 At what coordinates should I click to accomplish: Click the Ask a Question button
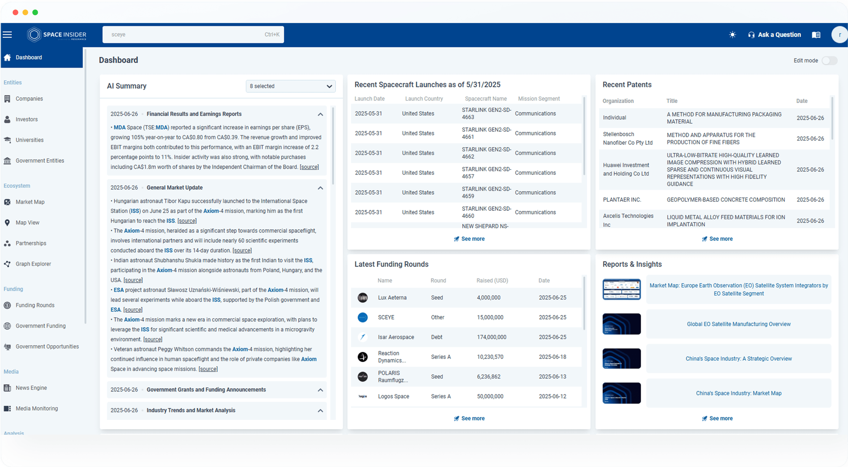[774, 35]
